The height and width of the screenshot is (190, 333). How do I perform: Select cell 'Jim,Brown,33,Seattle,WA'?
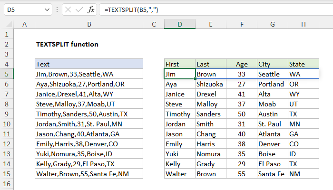[x=89, y=74]
